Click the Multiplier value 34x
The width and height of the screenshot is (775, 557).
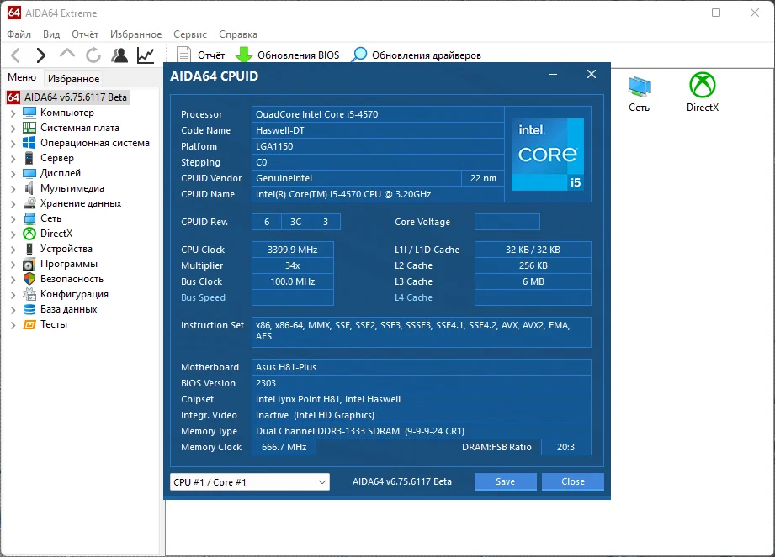[x=293, y=265]
